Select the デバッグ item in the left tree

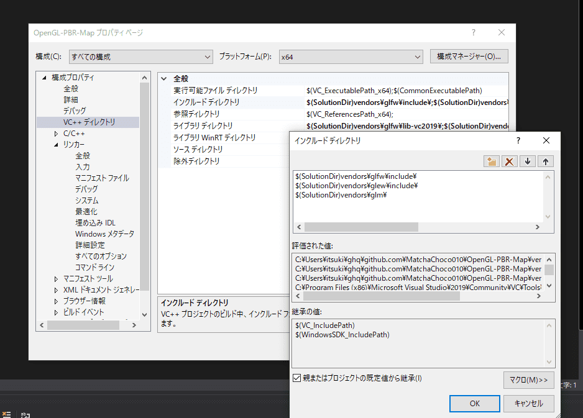[x=75, y=109]
